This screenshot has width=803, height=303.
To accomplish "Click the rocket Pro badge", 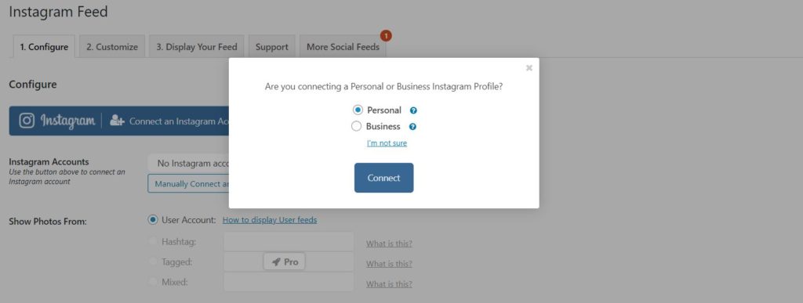I will point(285,262).
